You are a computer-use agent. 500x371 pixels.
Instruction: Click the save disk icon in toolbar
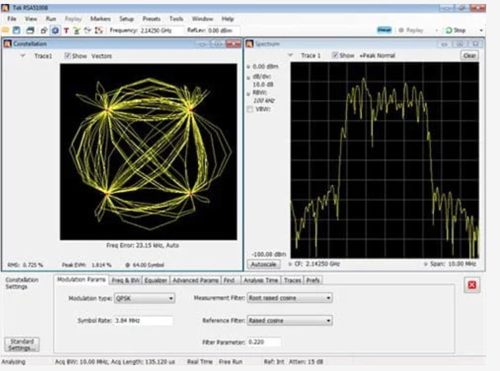pos(17,30)
